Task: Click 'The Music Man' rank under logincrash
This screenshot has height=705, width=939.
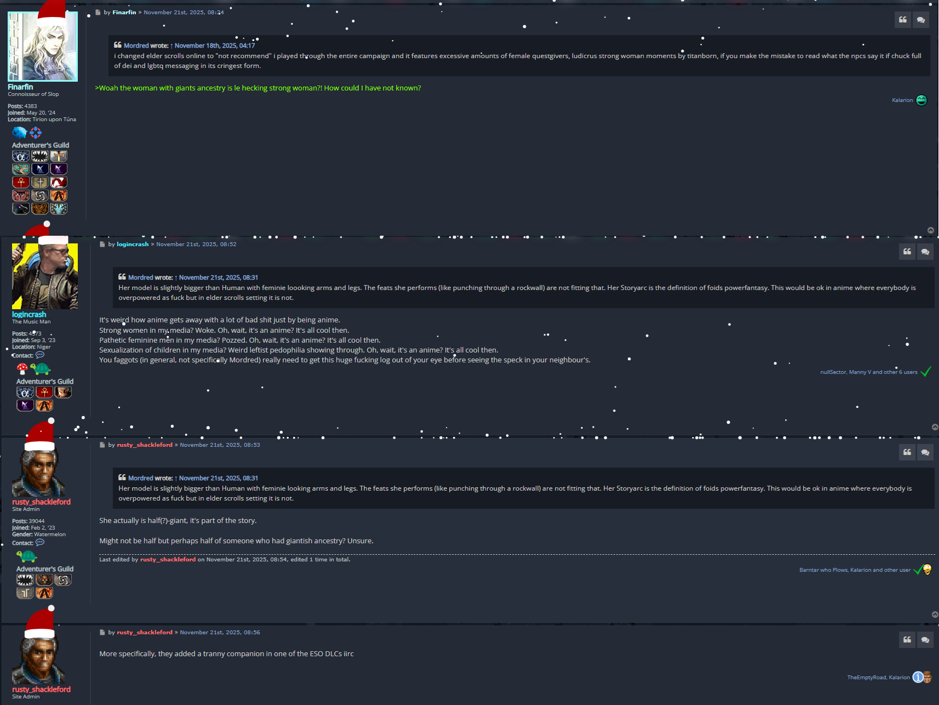Action: (31, 322)
